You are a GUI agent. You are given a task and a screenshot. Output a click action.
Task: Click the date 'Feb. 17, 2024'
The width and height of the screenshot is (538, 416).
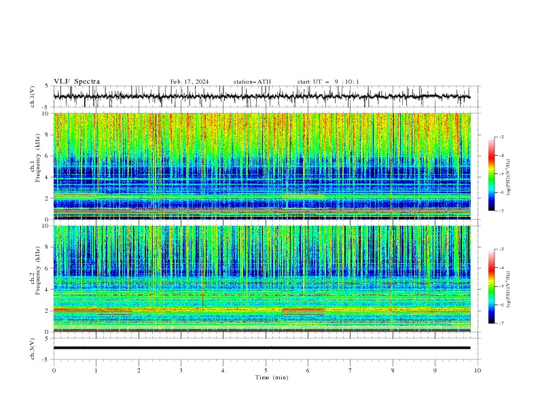[x=190, y=82]
